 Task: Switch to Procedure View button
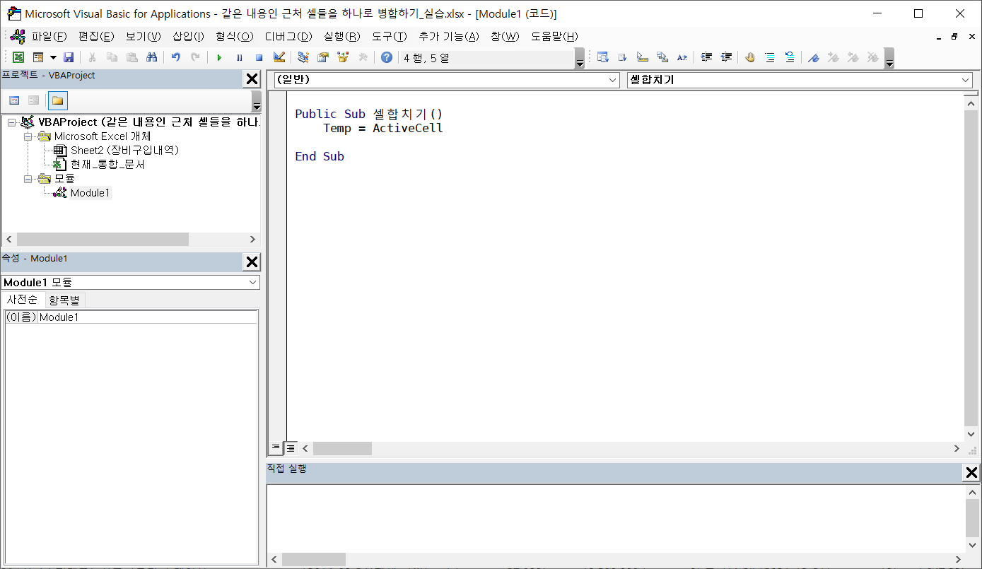(x=276, y=447)
